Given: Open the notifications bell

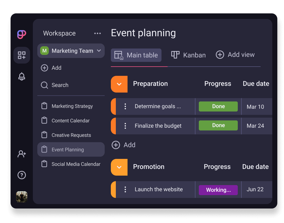Looking at the screenshot, I should point(22,76).
